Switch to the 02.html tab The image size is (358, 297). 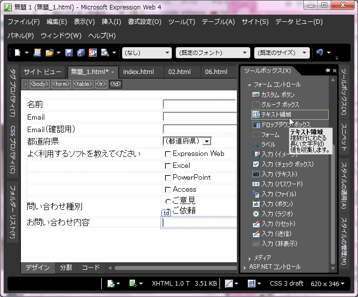179,72
